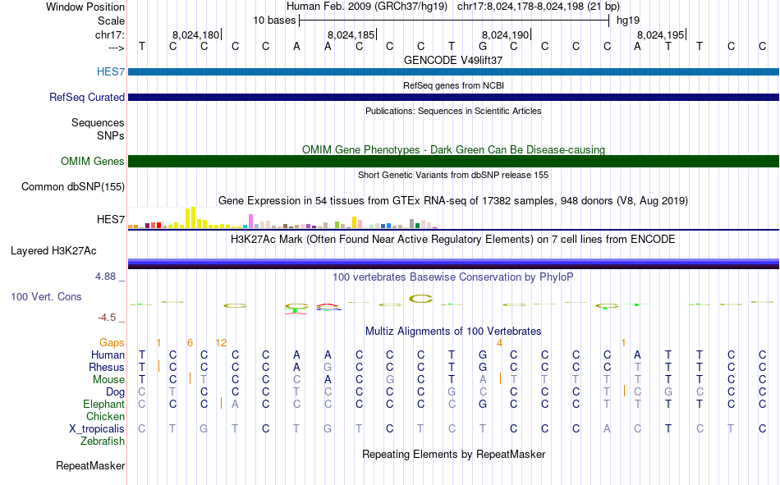Click the blue-purple H3K27Ac signal band
This screenshot has height=485, width=780.
[453, 263]
